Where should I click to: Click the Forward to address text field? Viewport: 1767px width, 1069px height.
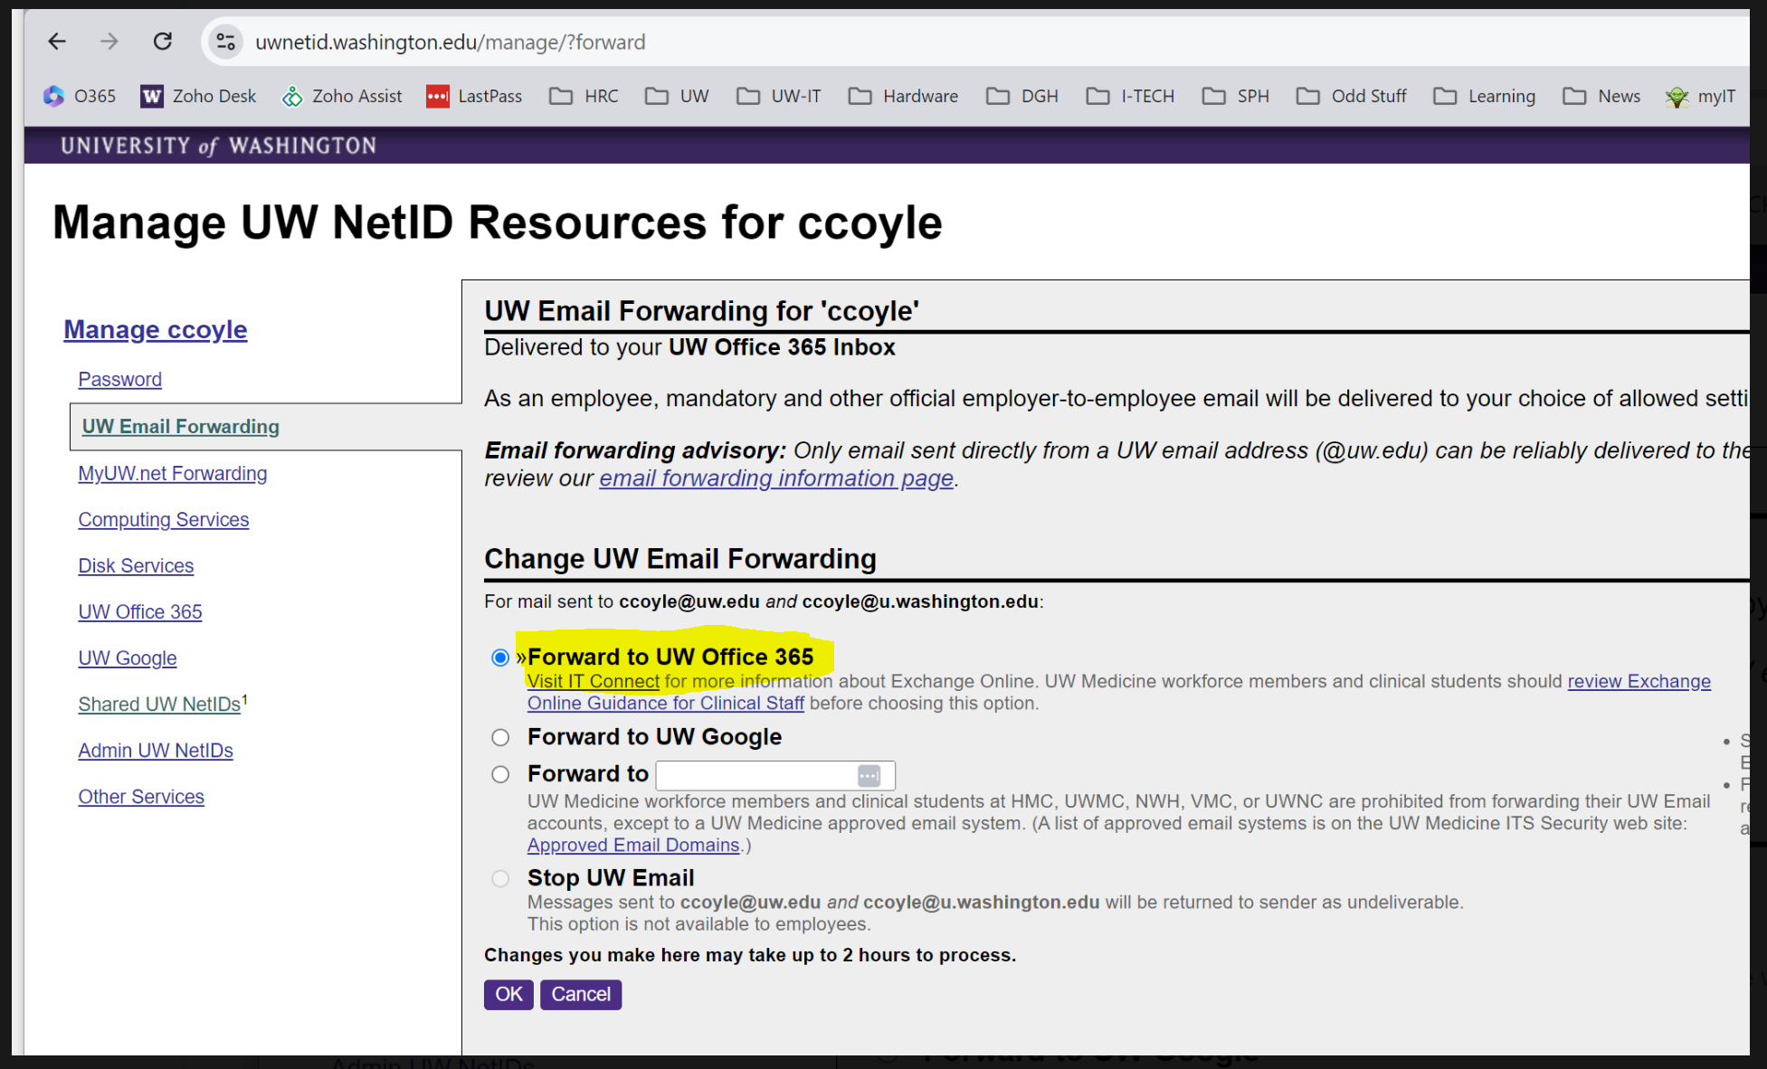point(754,776)
